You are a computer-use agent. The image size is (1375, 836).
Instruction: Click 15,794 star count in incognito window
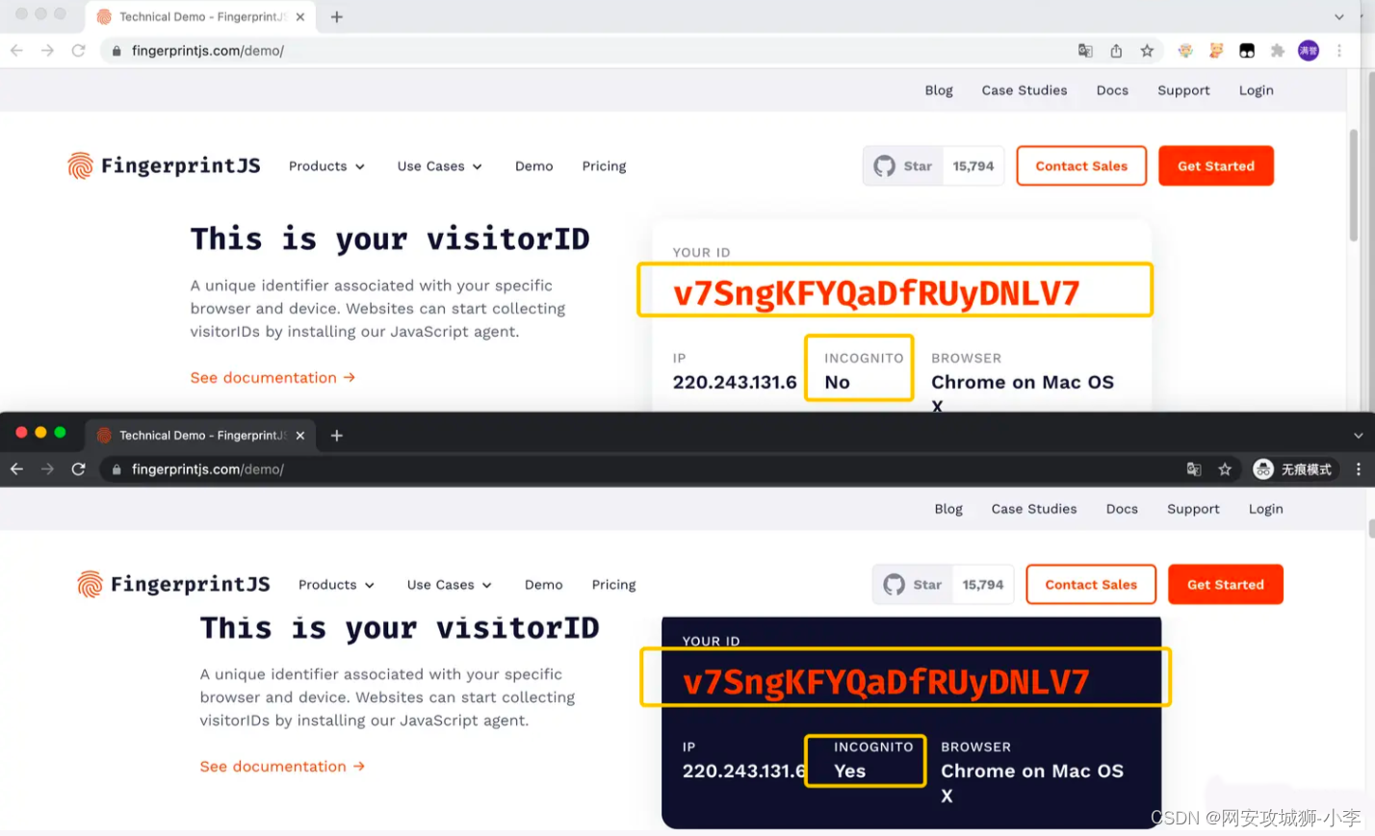pos(983,585)
